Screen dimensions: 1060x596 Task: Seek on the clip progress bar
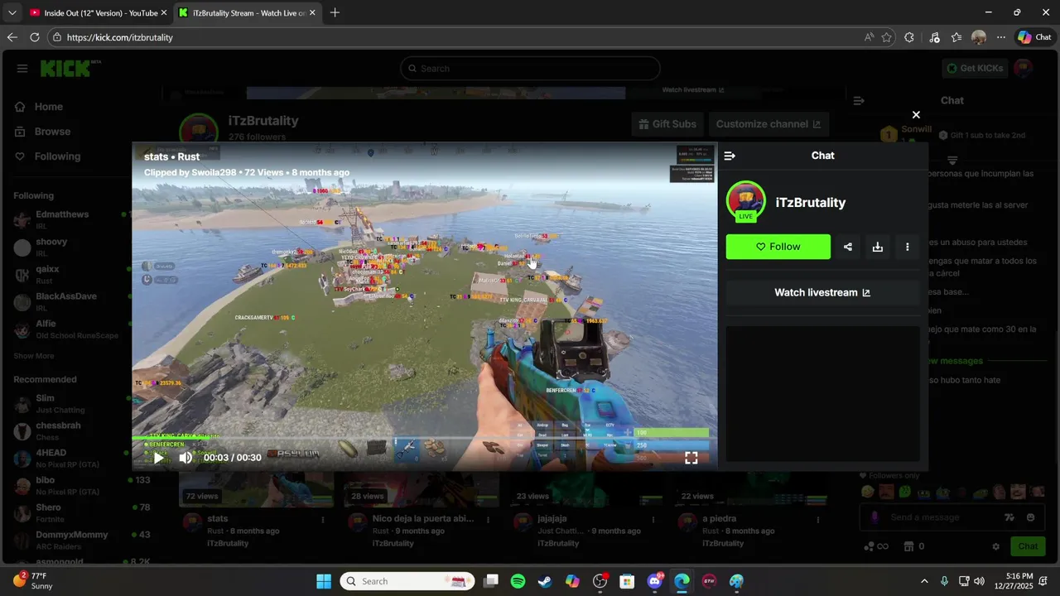(x=424, y=438)
